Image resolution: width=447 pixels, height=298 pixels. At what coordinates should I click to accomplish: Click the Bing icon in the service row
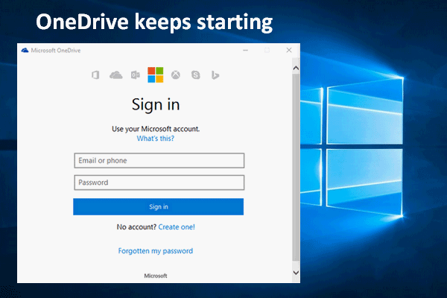pyautogui.click(x=215, y=75)
